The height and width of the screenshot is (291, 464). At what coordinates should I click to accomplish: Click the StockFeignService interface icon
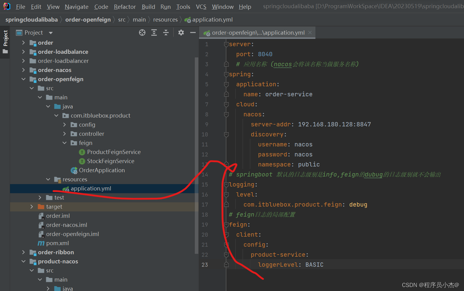tap(82, 161)
